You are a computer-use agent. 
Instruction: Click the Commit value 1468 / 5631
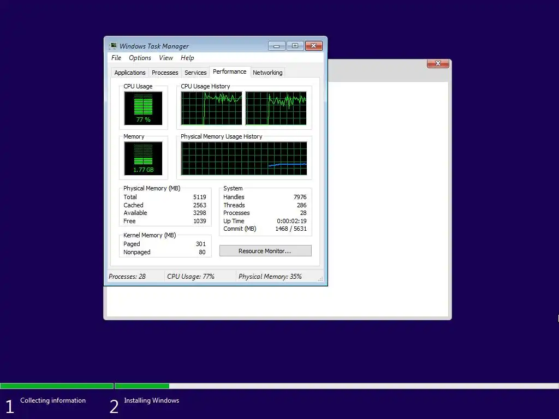pos(291,229)
